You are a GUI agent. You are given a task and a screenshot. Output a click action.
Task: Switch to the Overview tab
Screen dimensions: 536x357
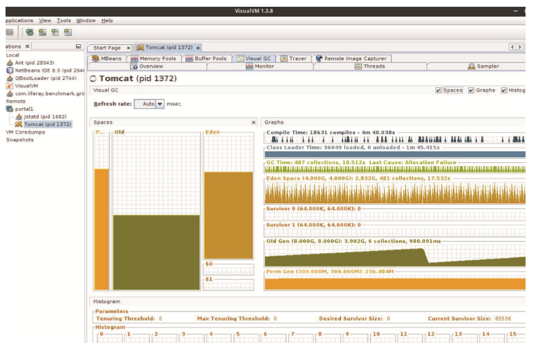pos(147,66)
